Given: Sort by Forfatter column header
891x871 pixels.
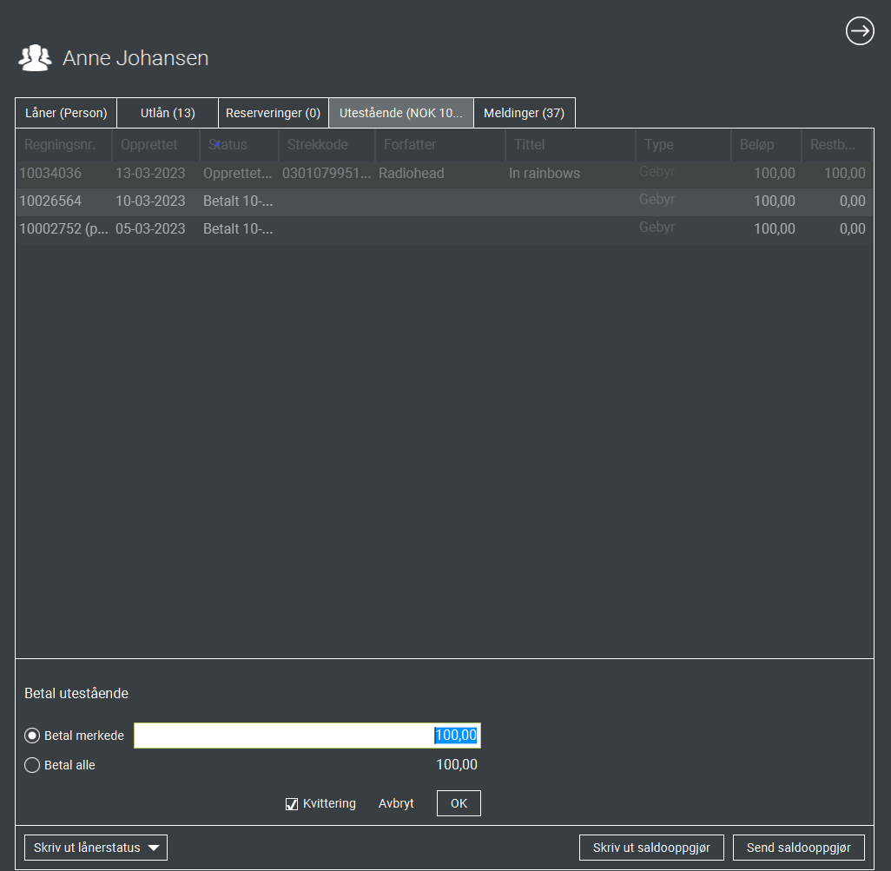Looking at the screenshot, I should [439, 145].
